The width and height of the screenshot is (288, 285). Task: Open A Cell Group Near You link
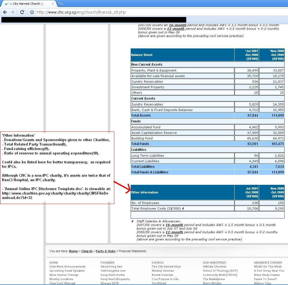tap(269, 271)
